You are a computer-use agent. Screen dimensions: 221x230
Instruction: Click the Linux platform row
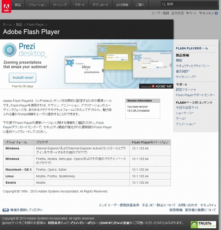coord(87,176)
